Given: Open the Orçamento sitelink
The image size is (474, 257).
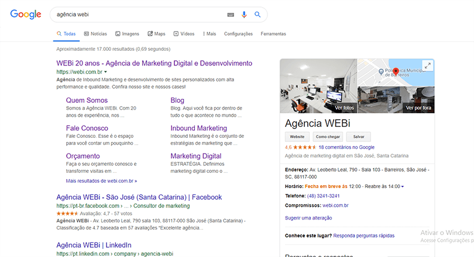Looking at the screenshot, I should point(83,156).
